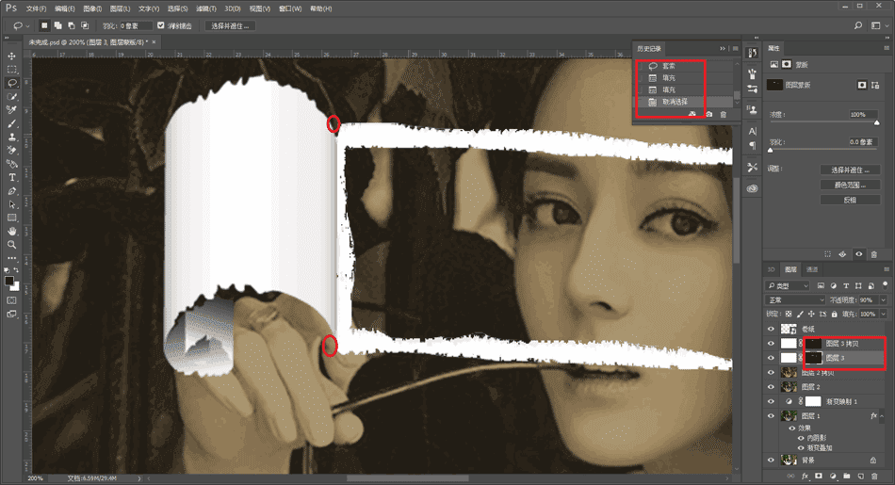This screenshot has height=485, width=895.
Task: Select the Brush tool
Action: click(11, 123)
